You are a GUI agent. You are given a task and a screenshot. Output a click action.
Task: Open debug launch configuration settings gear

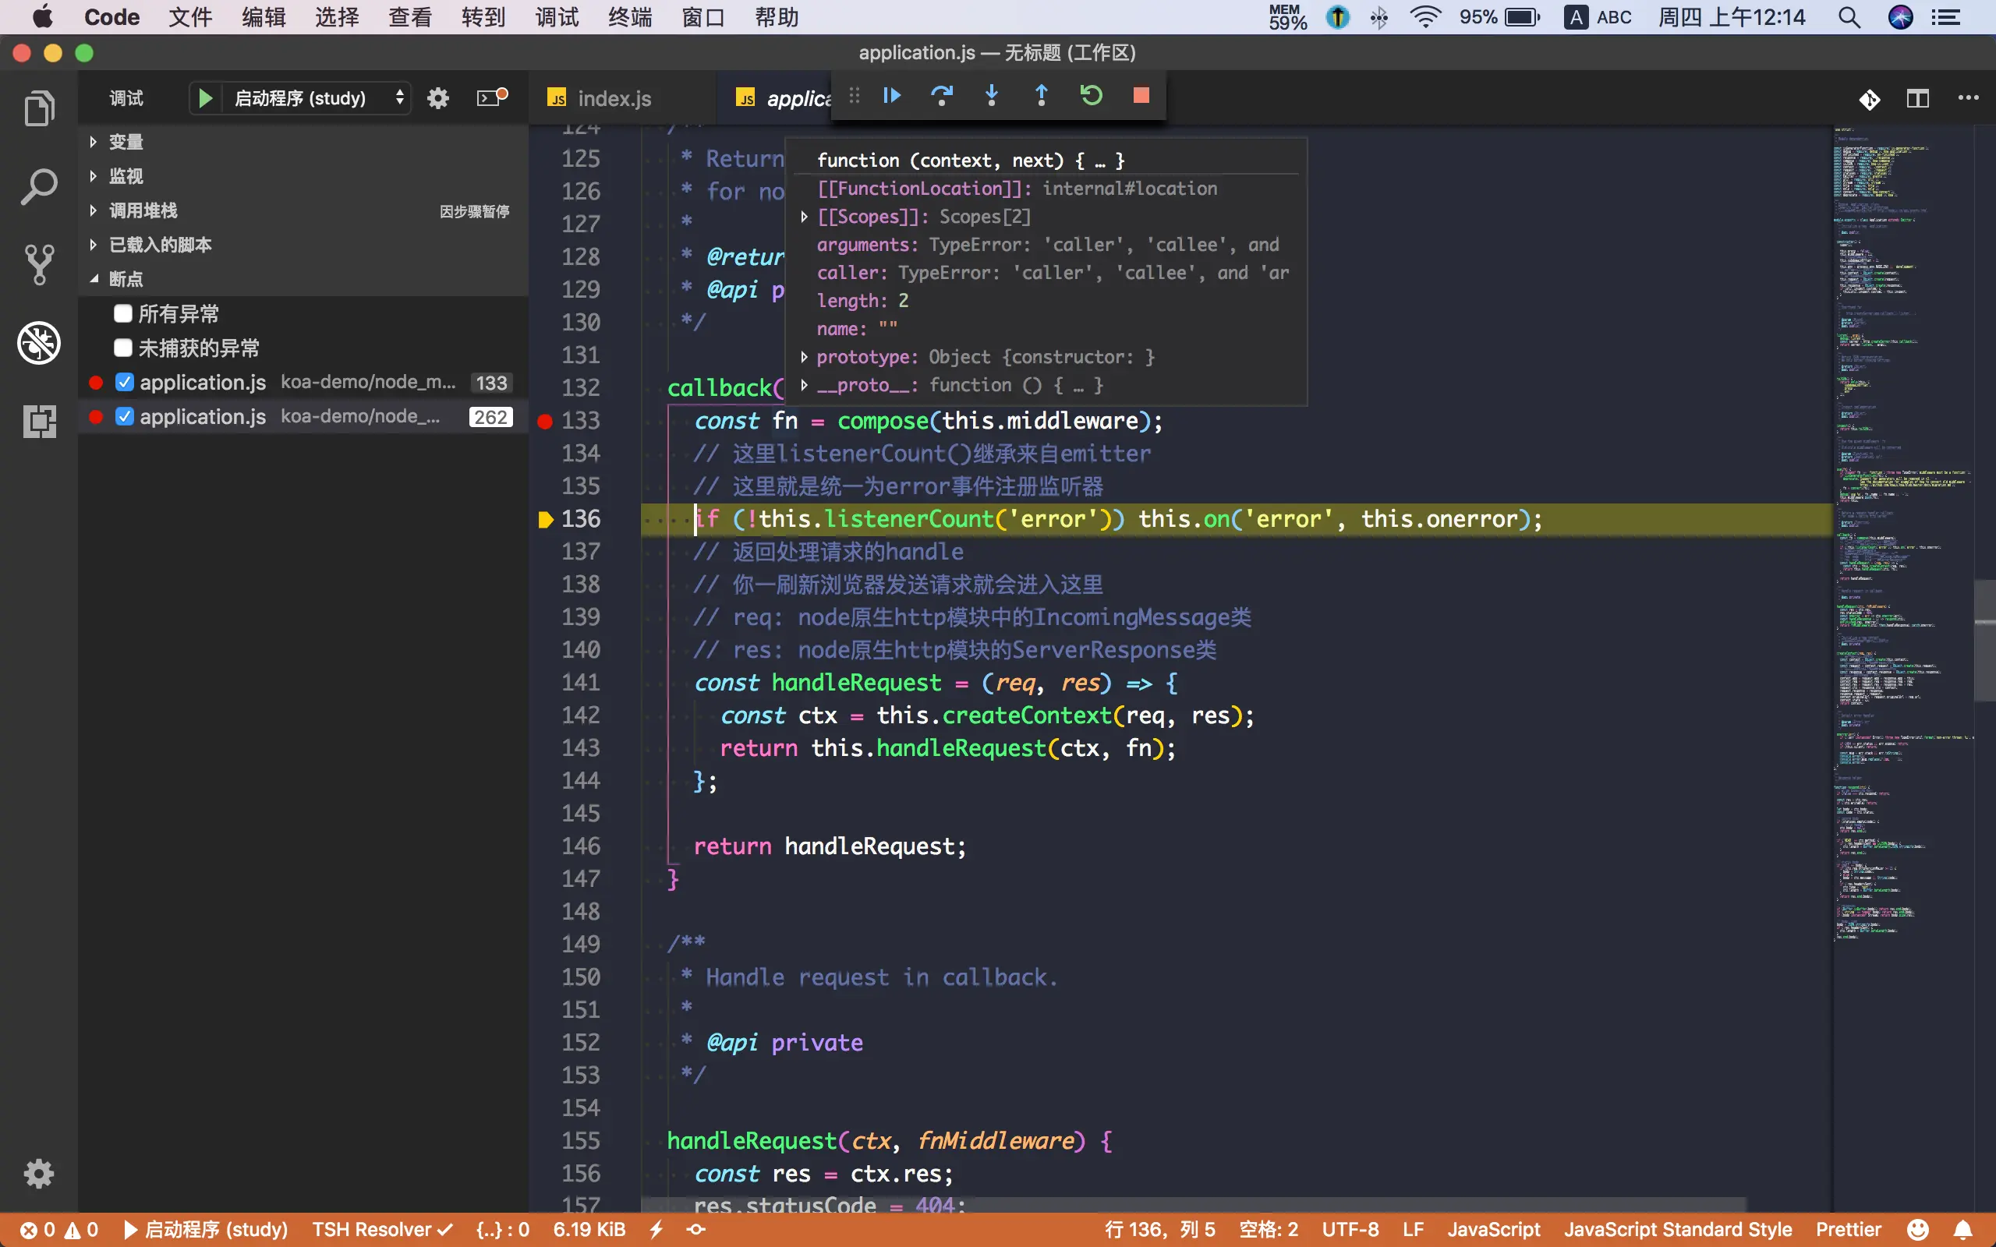point(437,97)
